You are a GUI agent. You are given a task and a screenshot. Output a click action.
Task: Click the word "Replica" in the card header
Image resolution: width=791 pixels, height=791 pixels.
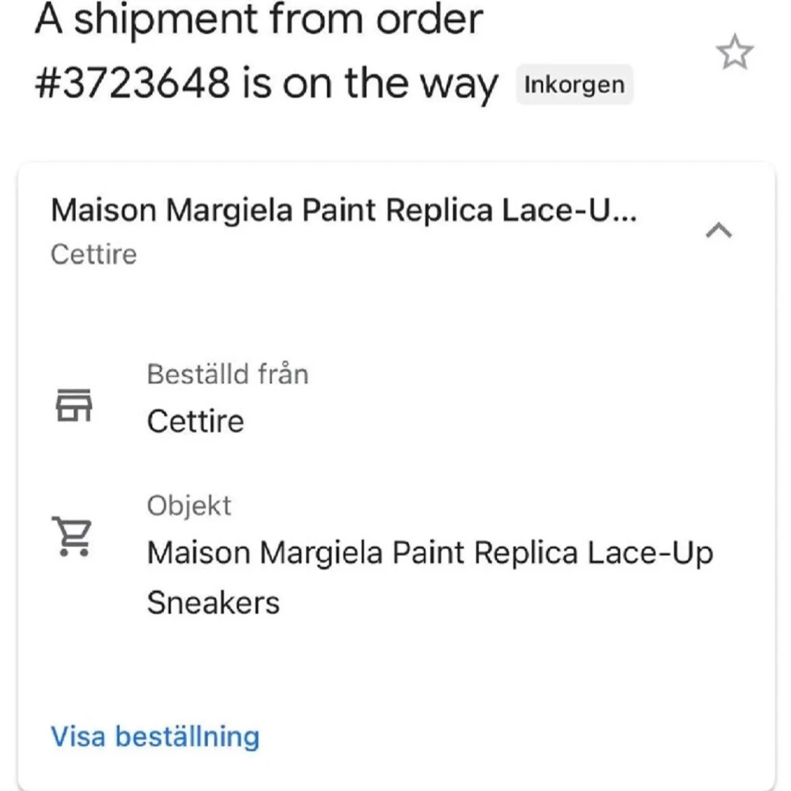click(x=439, y=210)
